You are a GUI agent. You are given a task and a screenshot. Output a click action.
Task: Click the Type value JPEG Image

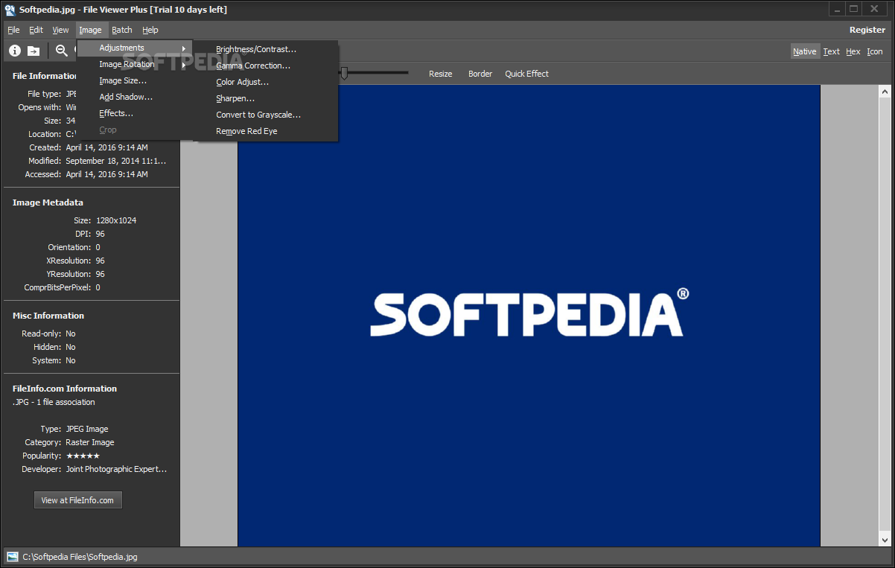click(x=87, y=429)
